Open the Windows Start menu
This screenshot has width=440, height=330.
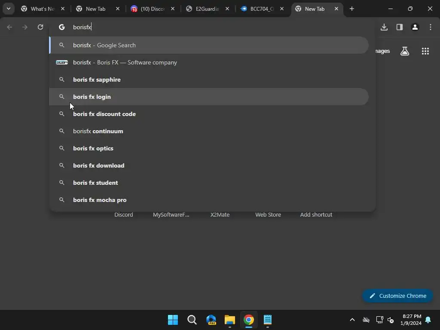tap(173, 320)
